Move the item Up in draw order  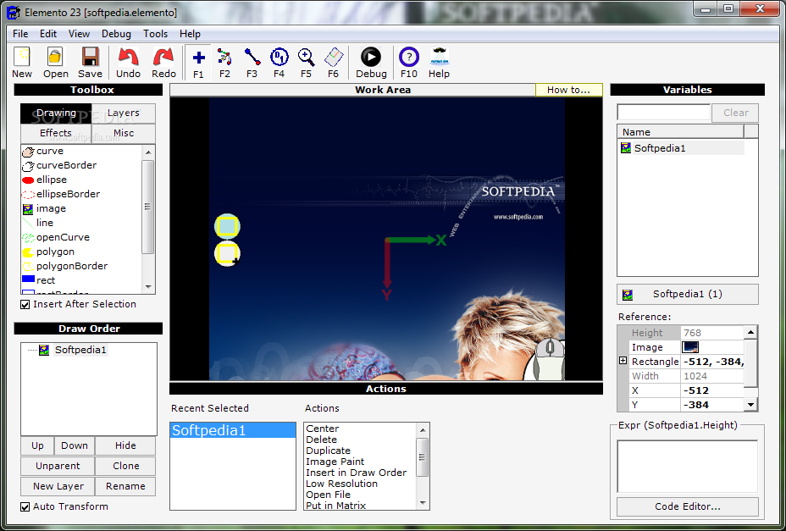[37, 445]
